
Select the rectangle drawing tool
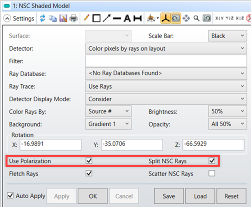96,19
